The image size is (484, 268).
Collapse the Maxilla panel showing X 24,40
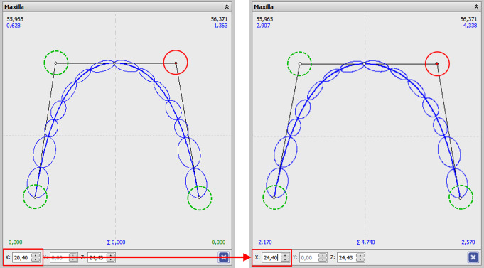(x=476, y=6)
